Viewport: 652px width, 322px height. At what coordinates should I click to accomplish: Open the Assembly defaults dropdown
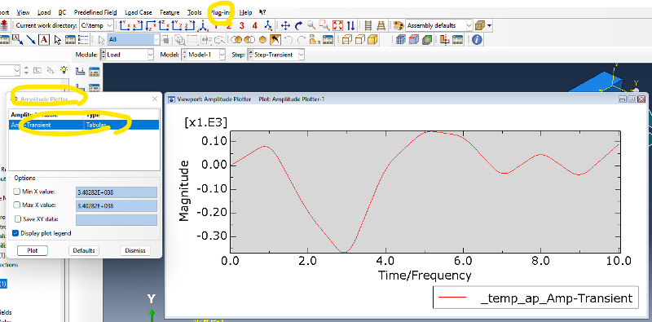(439, 25)
